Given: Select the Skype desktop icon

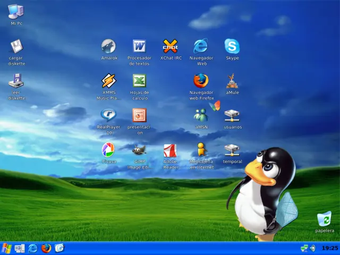Looking at the screenshot, I should point(232,46).
